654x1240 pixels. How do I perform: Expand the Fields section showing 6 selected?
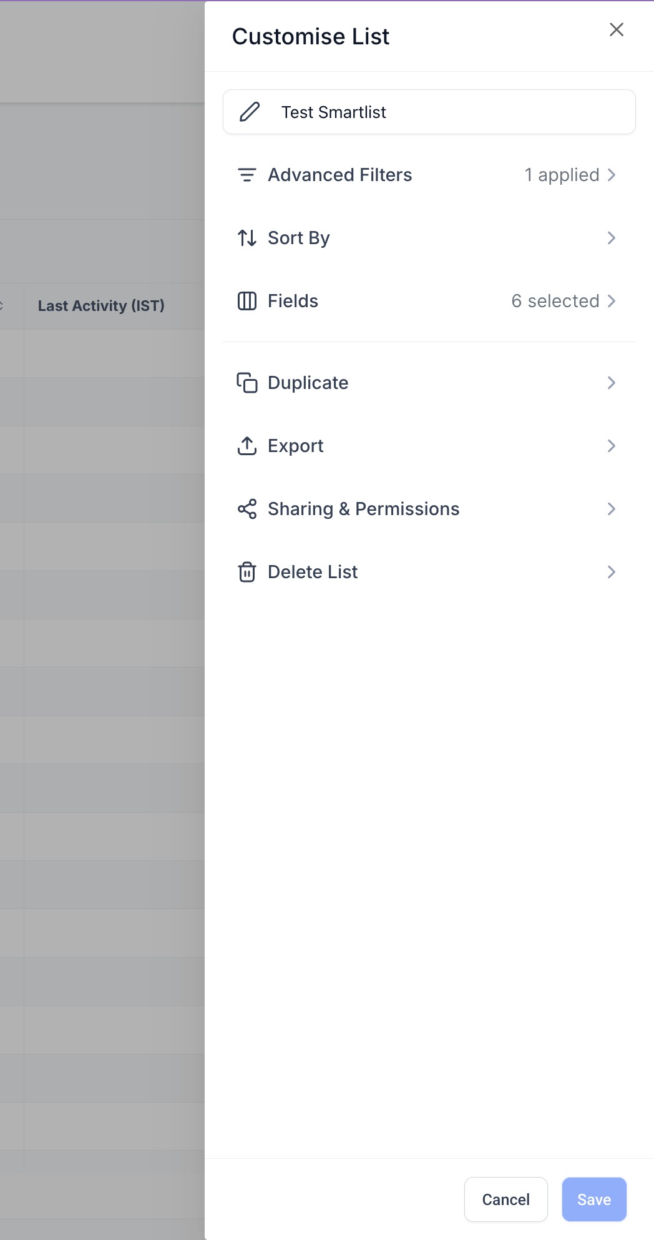pos(612,301)
